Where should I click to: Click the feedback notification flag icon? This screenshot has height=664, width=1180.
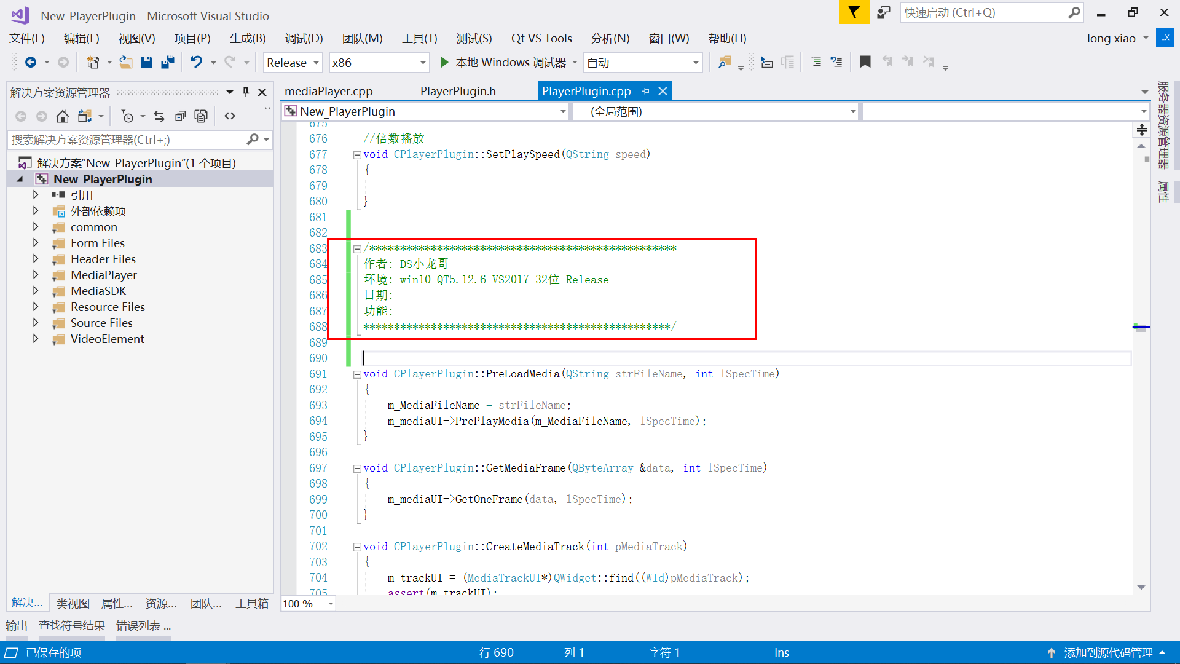pos(854,12)
